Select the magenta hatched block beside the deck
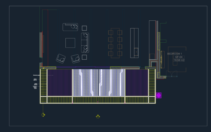 coord(159,95)
